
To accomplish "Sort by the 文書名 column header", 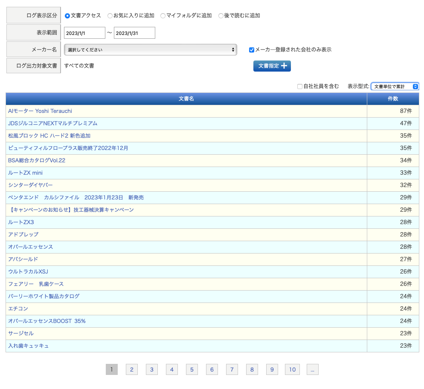I will (186, 99).
